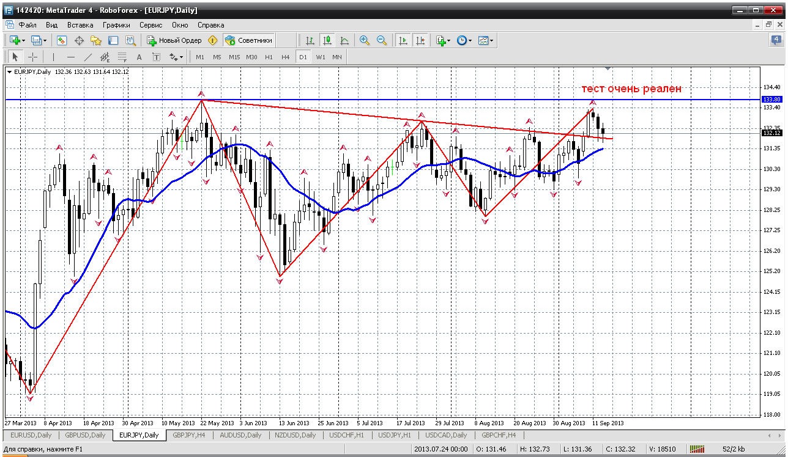Switch timeframe to M30
788x457 pixels.
(251, 57)
